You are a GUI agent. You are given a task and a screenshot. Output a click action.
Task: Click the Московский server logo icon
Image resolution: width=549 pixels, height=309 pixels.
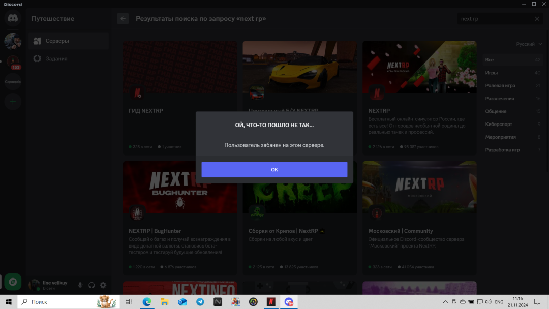click(x=377, y=213)
